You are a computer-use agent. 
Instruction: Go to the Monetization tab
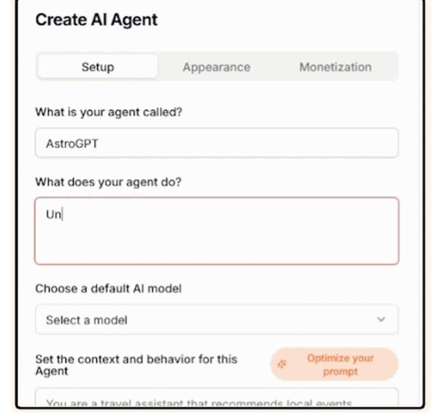coord(335,67)
